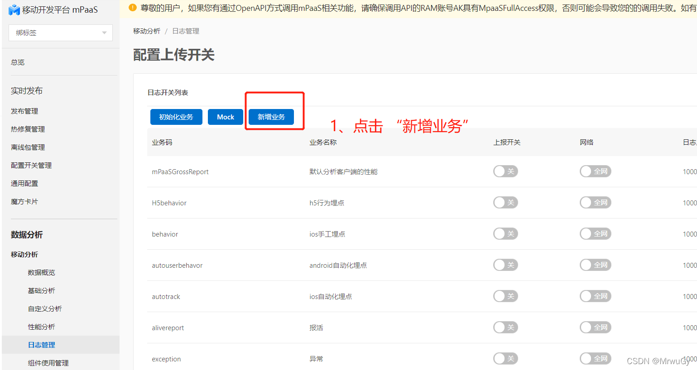Click the 上报开关 column header
The height and width of the screenshot is (370, 697).
(507, 142)
